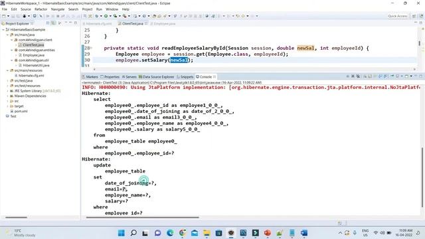
Task: Click Open Console icon in Console toolbar
Action: 406,76
